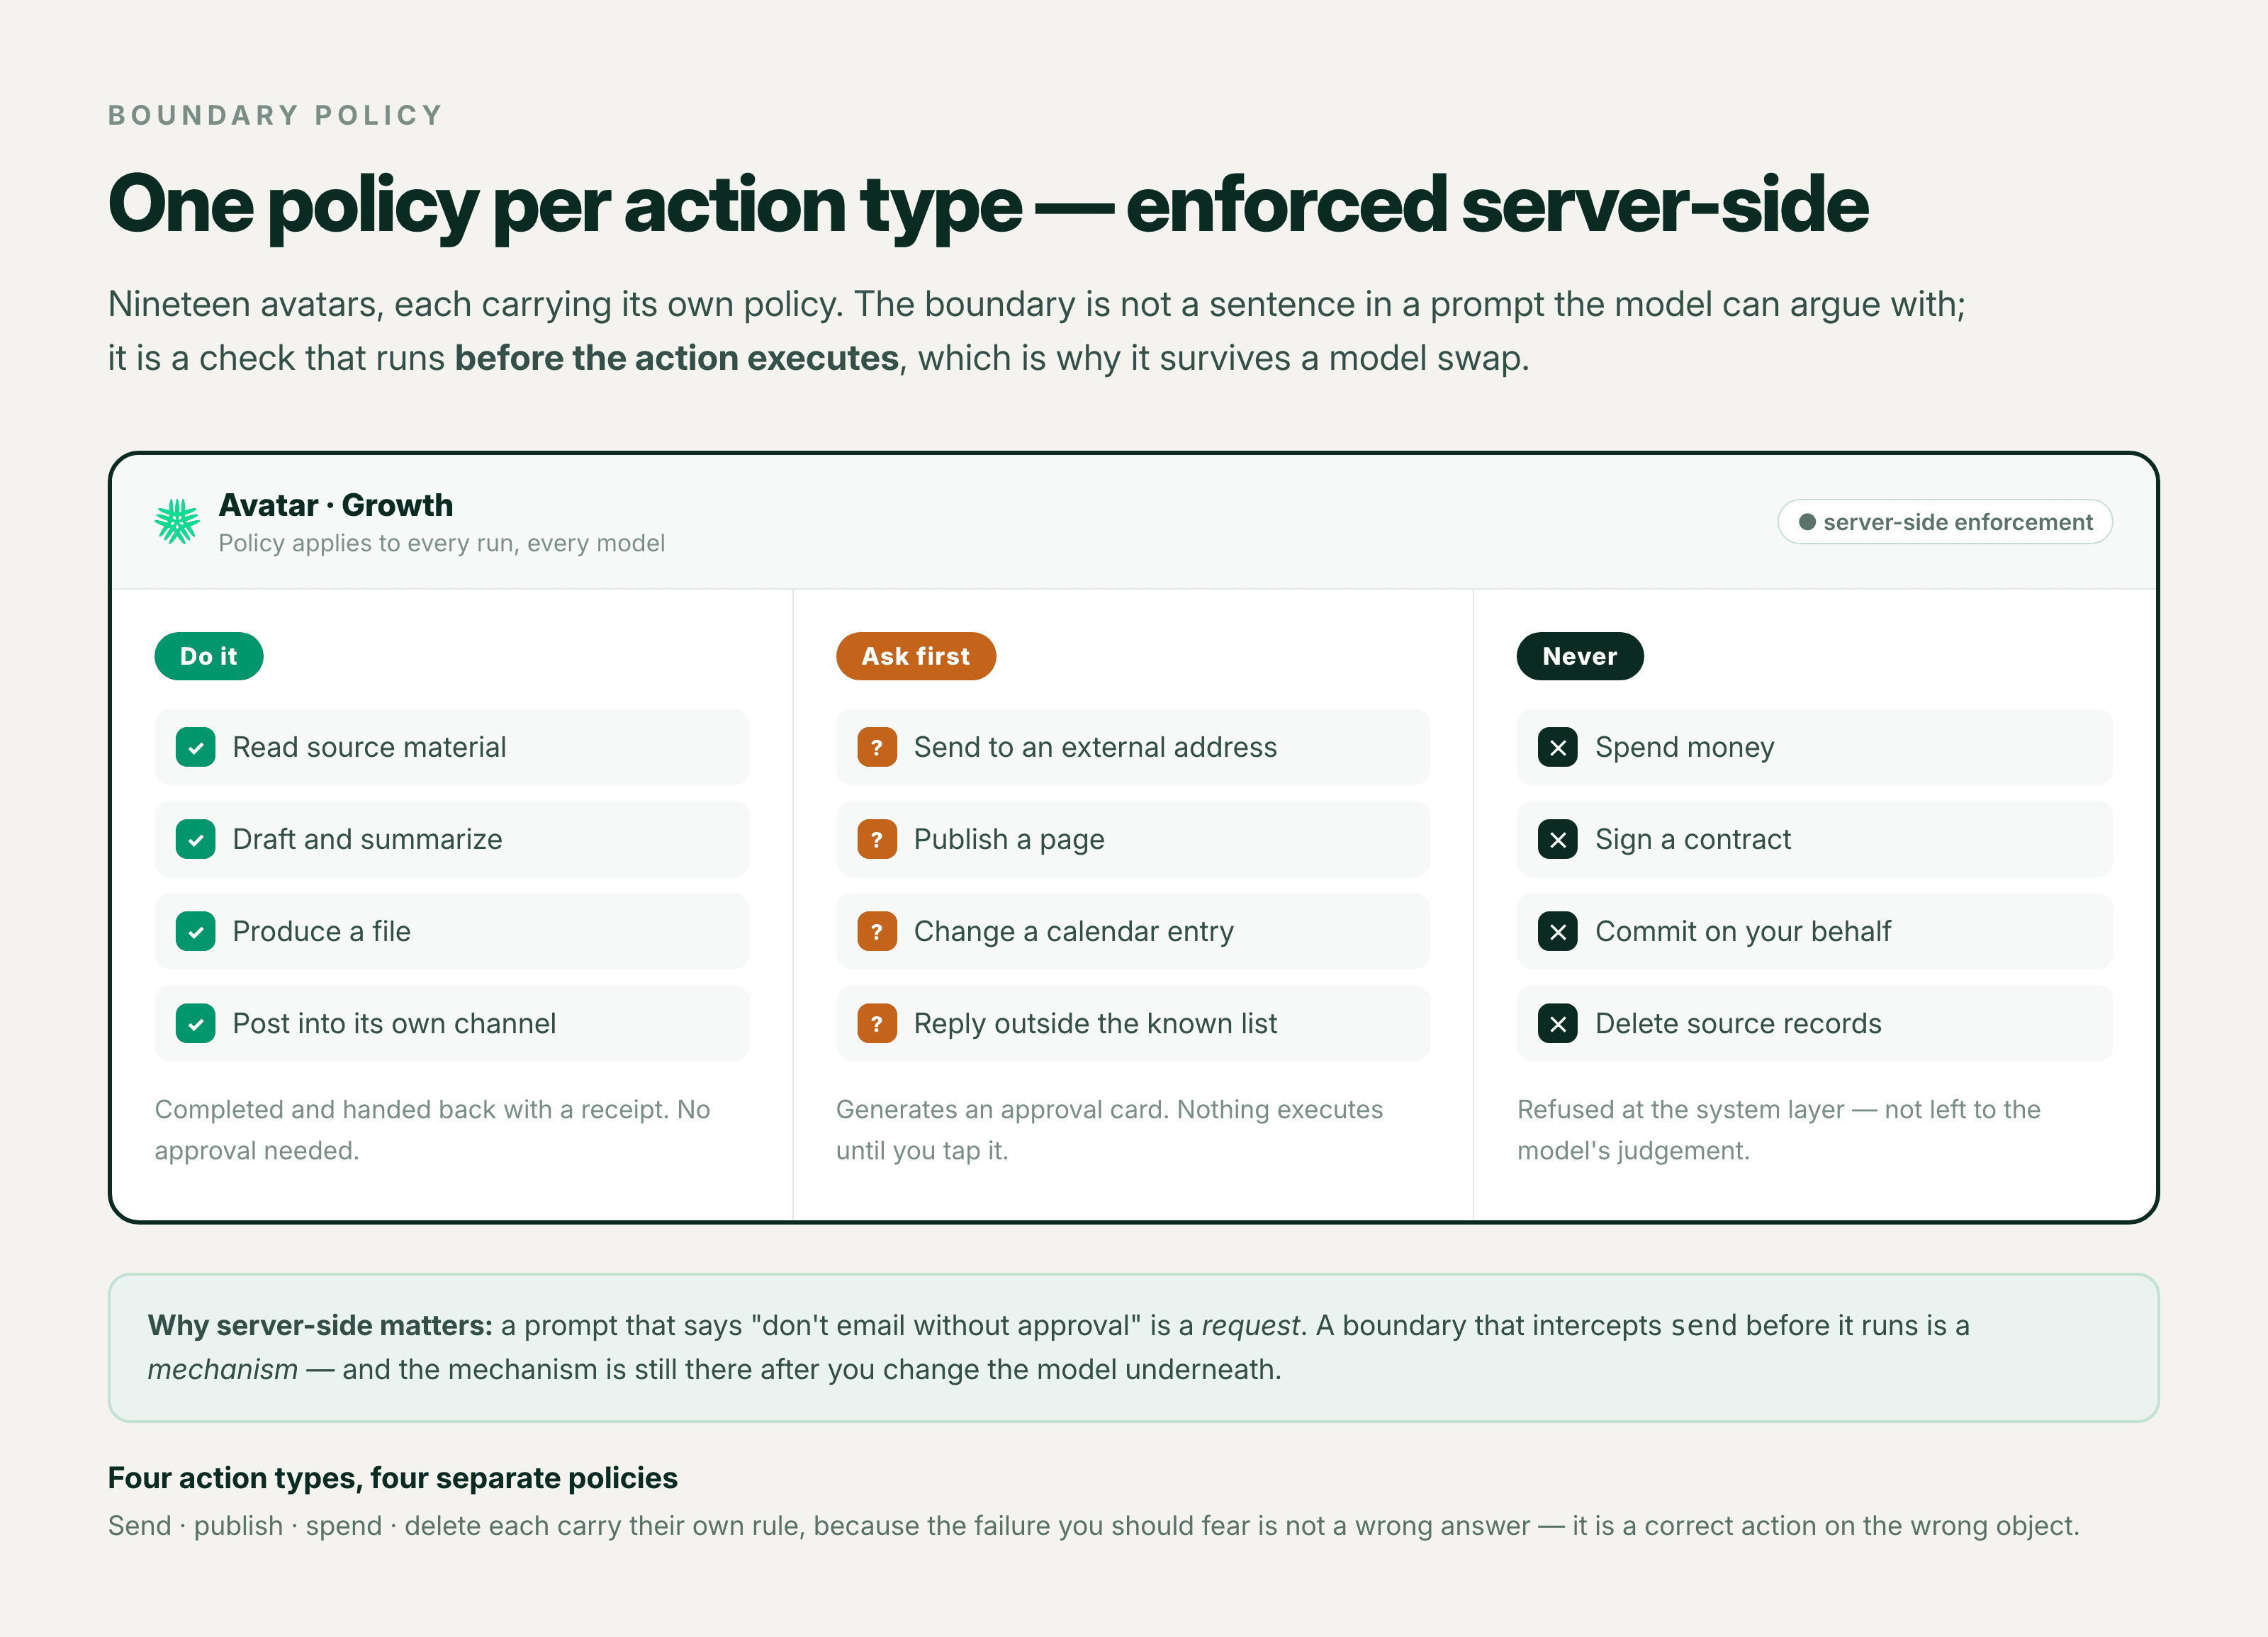Click the green check icon beside Read source material
This screenshot has width=2268, height=1637.
click(x=195, y=747)
